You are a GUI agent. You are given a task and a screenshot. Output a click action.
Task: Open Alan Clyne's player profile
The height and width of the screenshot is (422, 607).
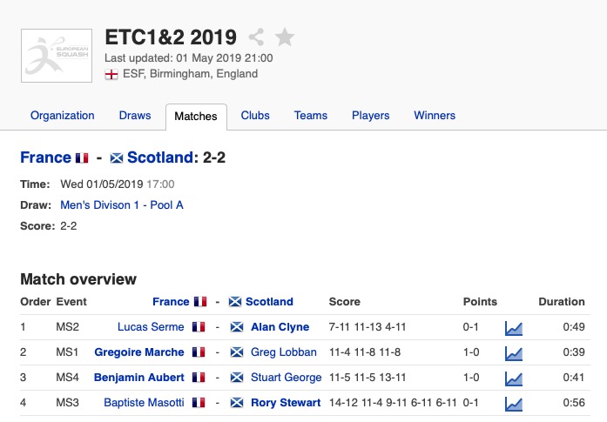pos(280,327)
